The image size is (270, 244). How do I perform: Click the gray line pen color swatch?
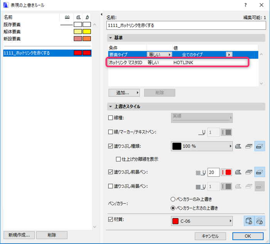click(226, 132)
